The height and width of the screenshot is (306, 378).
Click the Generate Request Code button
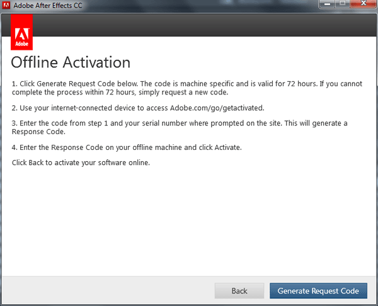318,291
